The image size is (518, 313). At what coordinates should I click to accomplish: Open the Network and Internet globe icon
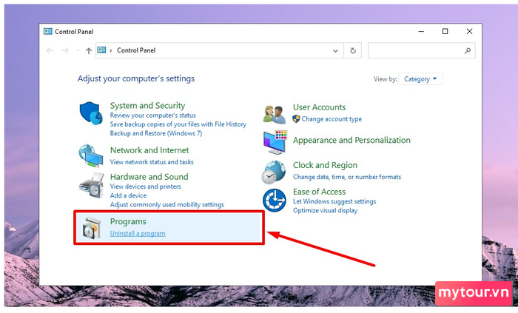click(90, 155)
